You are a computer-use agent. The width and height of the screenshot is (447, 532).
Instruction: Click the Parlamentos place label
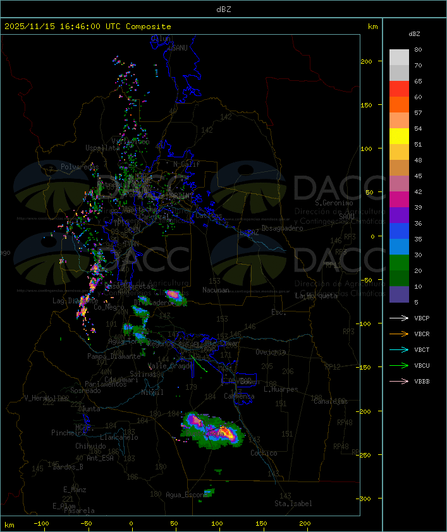tap(106, 384)
